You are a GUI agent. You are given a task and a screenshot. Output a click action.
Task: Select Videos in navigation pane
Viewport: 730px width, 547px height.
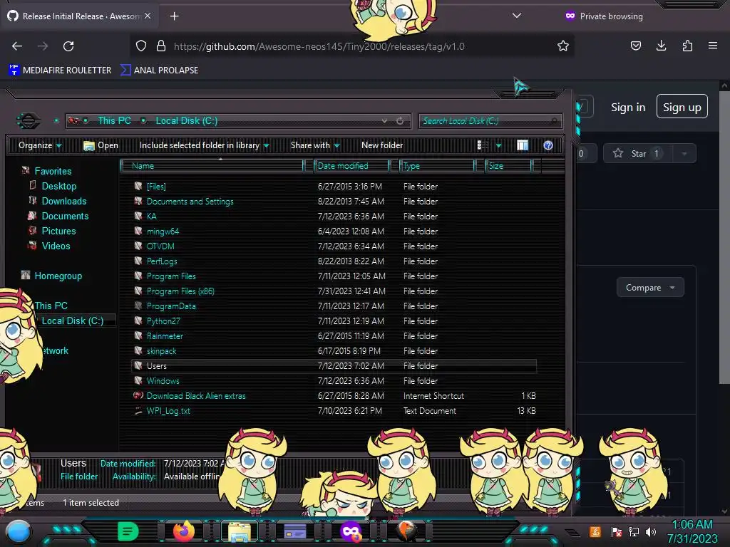click(x=56, y=246)
